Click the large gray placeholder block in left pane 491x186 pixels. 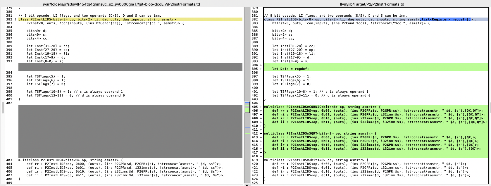tap(130, 132)
